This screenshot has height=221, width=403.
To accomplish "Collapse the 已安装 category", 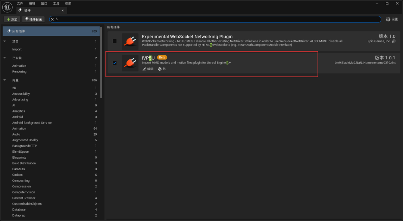I will pyautogui.click(x=4, y=58).
